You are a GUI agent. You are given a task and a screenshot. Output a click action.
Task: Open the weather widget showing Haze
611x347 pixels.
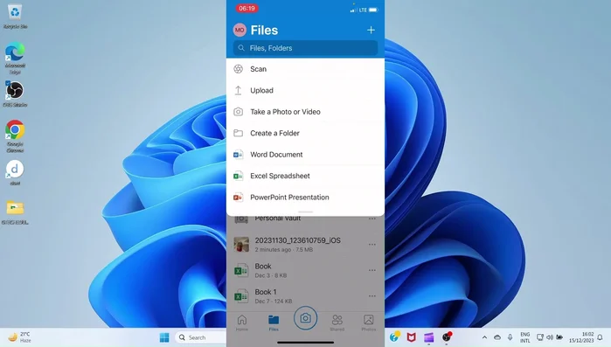19,337
